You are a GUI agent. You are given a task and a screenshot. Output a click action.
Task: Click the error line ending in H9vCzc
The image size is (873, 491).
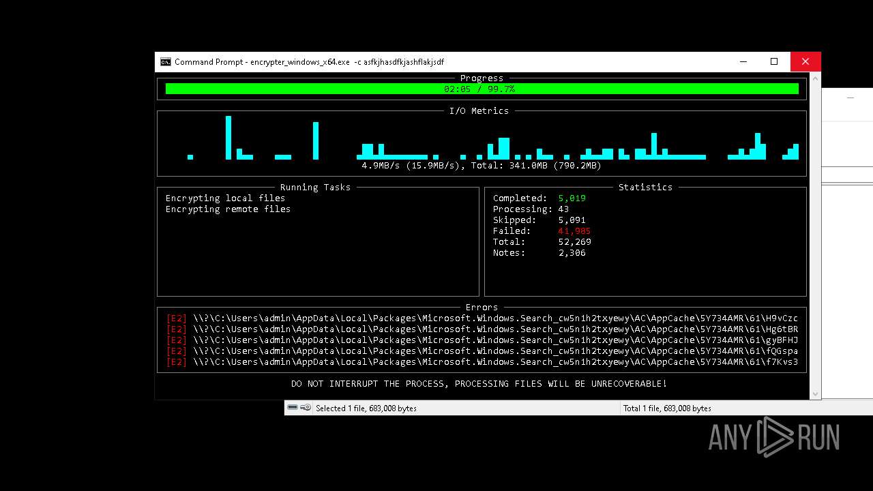click(482, 318)
